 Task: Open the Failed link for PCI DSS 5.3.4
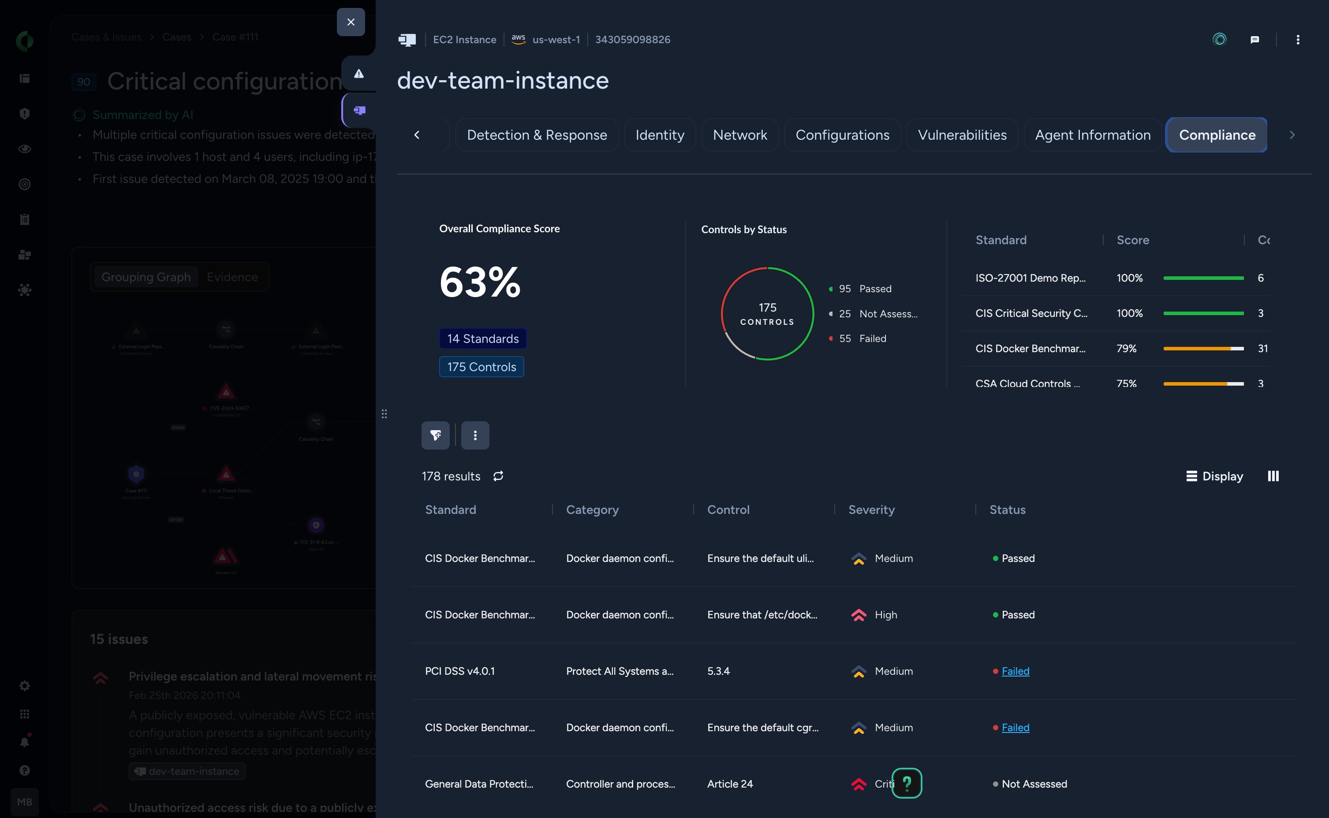(x=1015, y=671)
